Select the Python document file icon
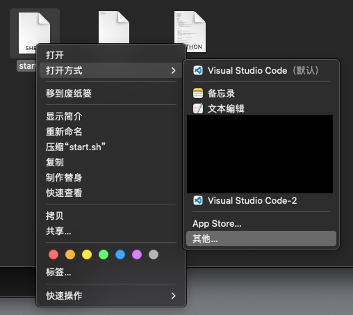353x315 pixels. [x=190, y=32]
